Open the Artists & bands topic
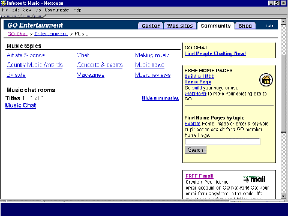288x216 pixels. point(26,55)
